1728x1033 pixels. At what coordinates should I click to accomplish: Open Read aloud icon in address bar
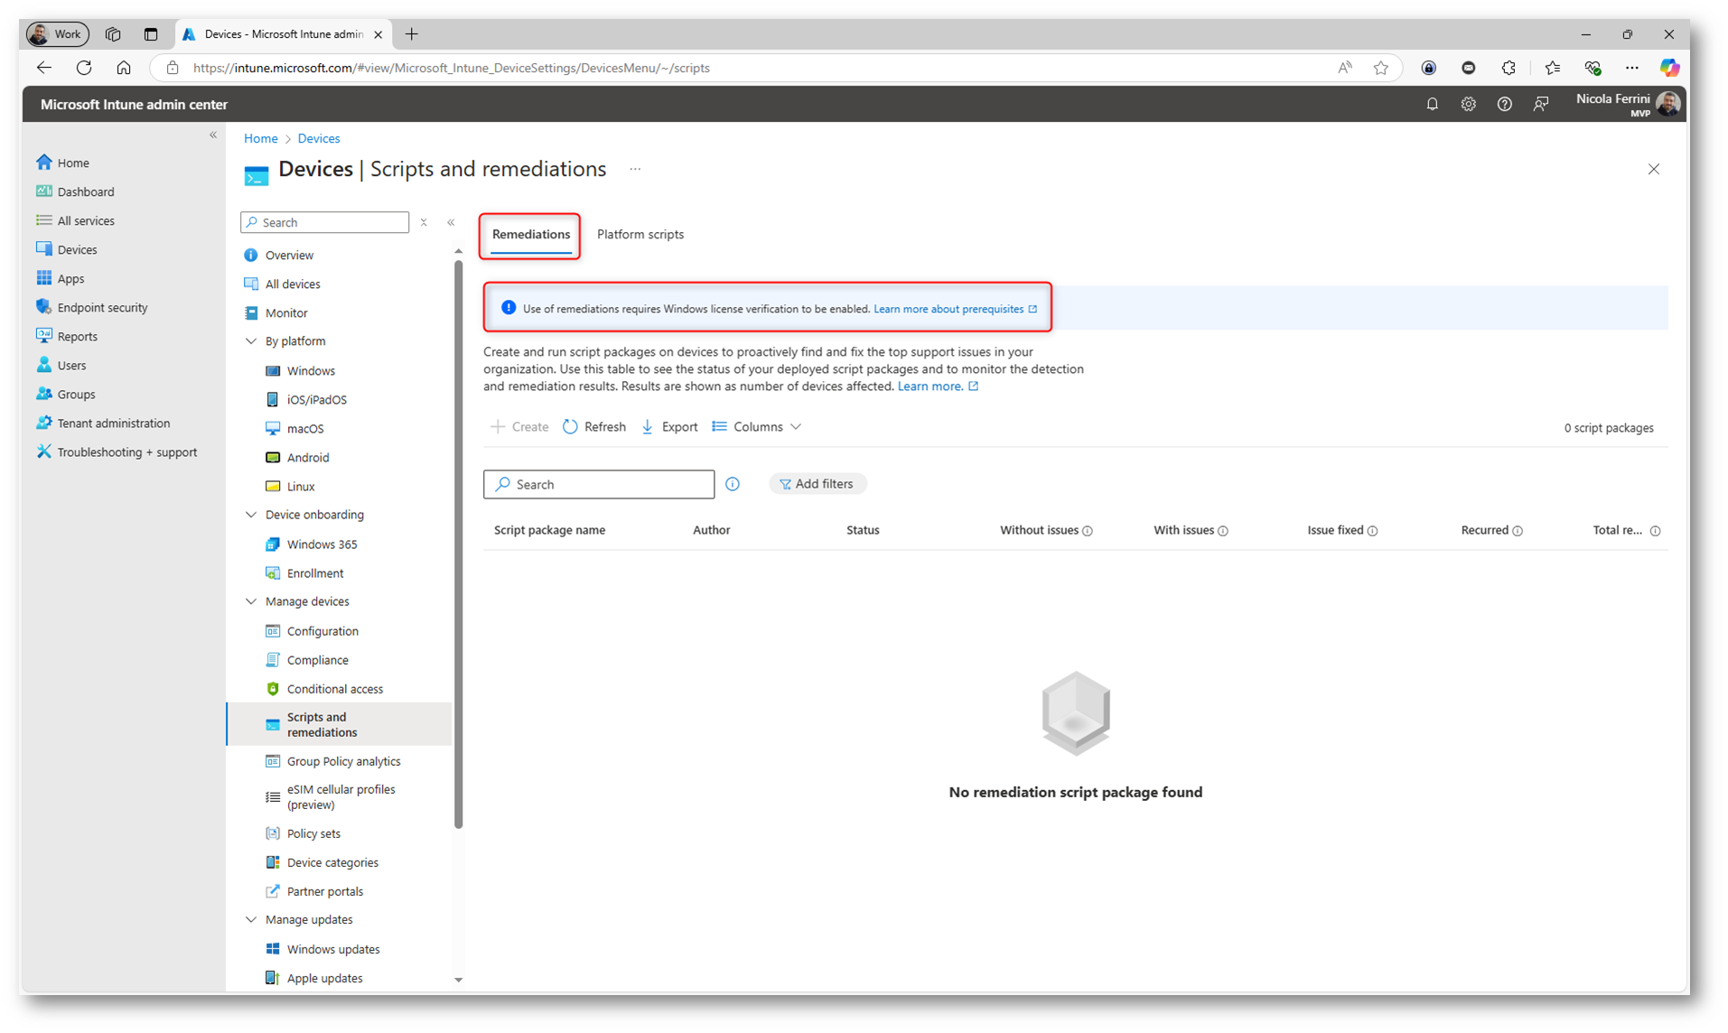[1344, 68]
